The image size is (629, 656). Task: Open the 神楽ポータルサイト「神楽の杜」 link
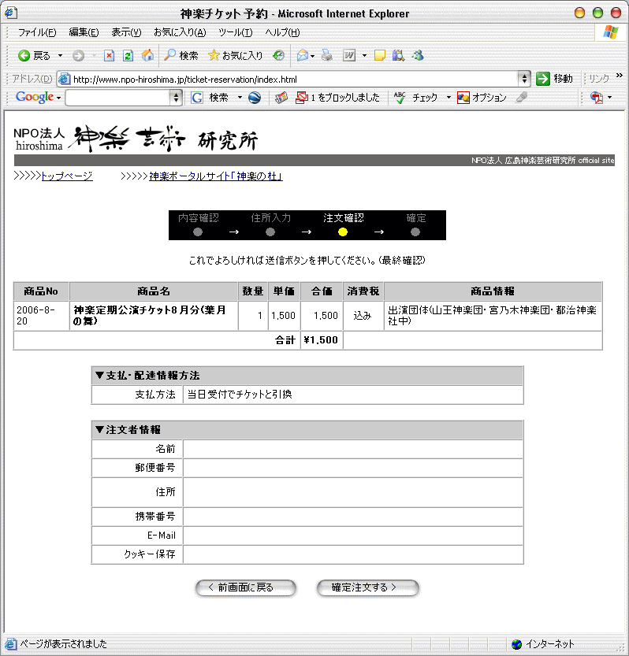pyautogui.click(x=216, y=176)
